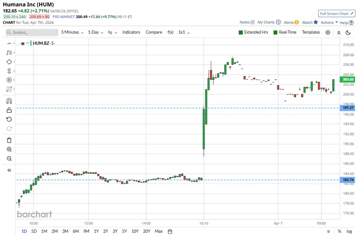Select the 2M period tab

click(54, 231)
